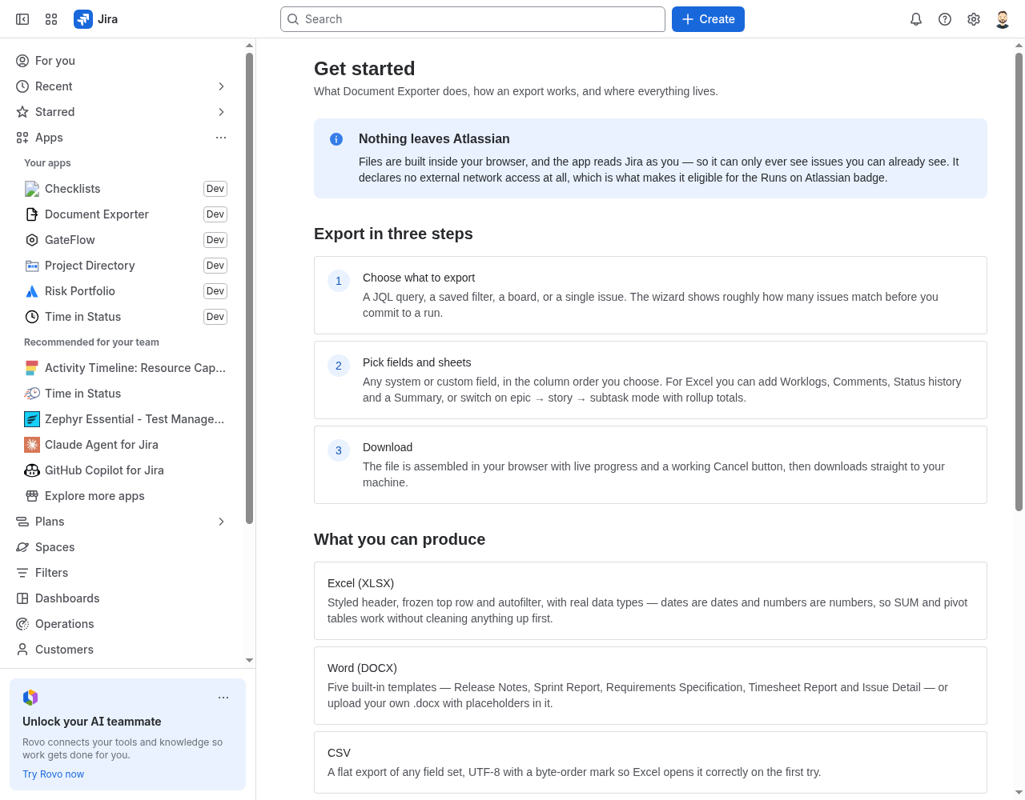
Task: Click the Rovo logo icon
Action: (30, 698)
